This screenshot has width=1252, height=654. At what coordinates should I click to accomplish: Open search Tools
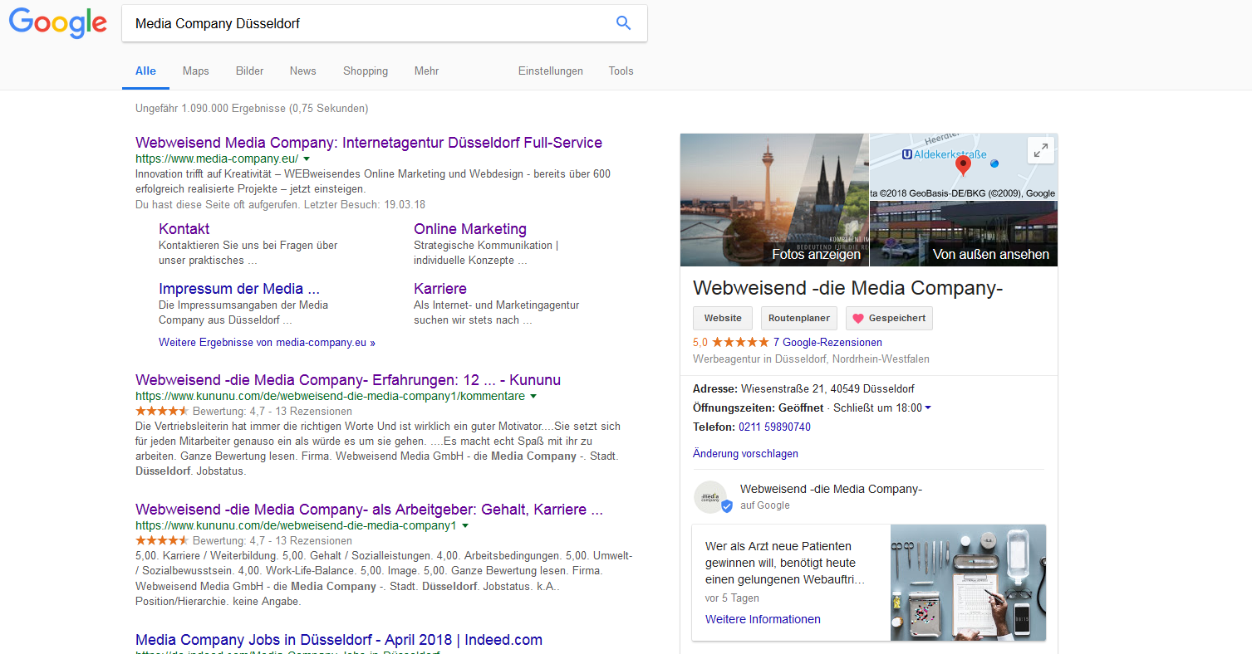(621, 71)
